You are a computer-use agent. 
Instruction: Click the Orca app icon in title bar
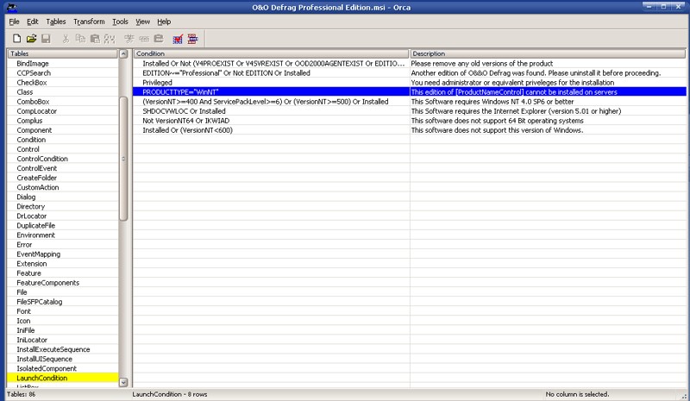point(12,8)
